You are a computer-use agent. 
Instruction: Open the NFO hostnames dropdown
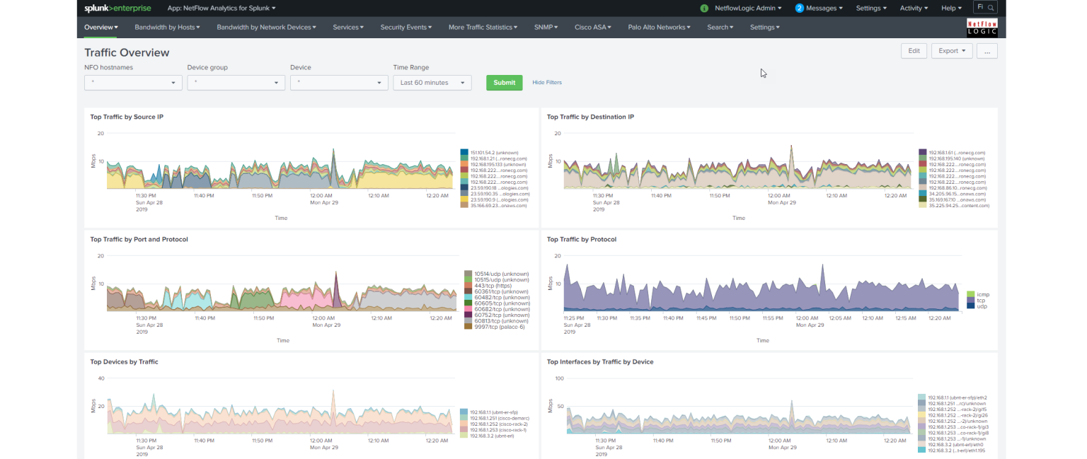(132, 82)
